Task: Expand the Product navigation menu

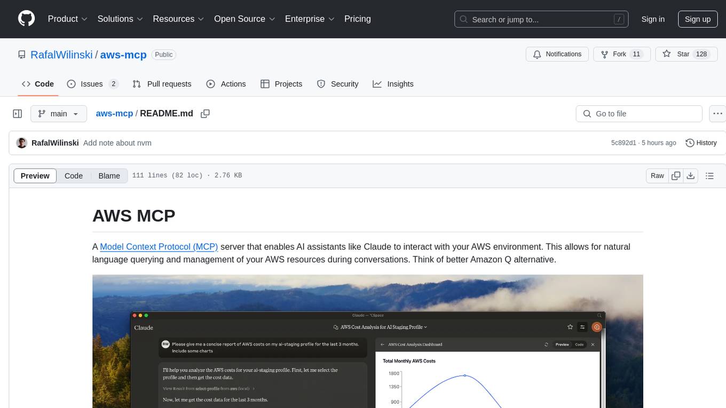Action: click(67, 19)
